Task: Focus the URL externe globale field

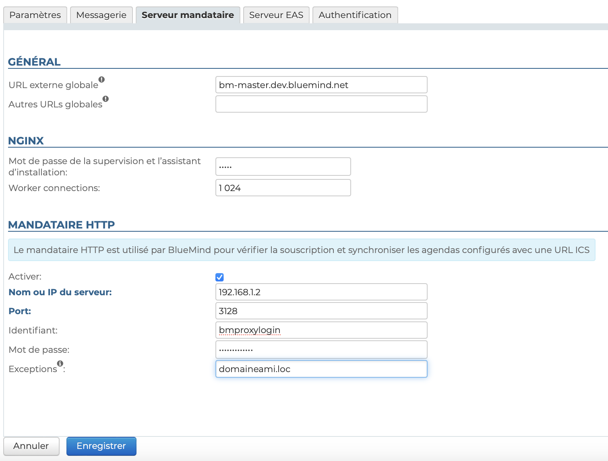Action: (x=321, y=85)
